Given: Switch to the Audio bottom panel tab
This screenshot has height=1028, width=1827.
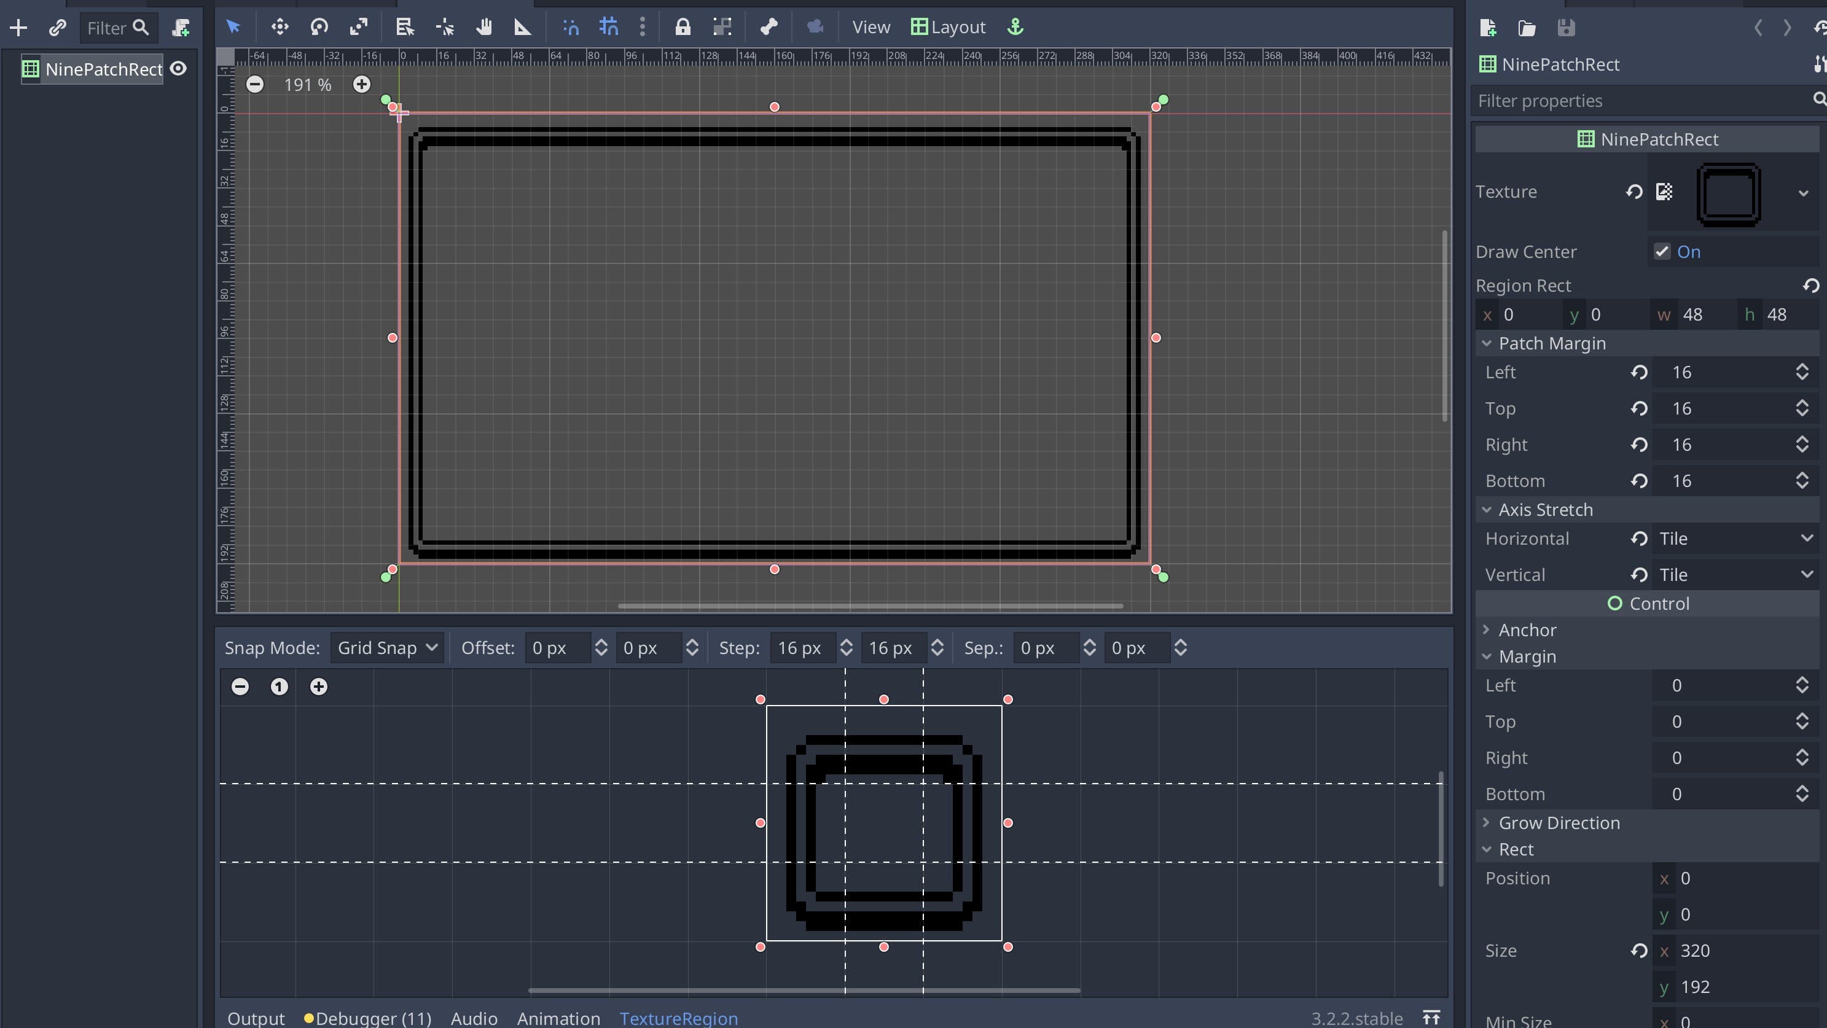Looking at the screenshot, I should [474, 1019].
